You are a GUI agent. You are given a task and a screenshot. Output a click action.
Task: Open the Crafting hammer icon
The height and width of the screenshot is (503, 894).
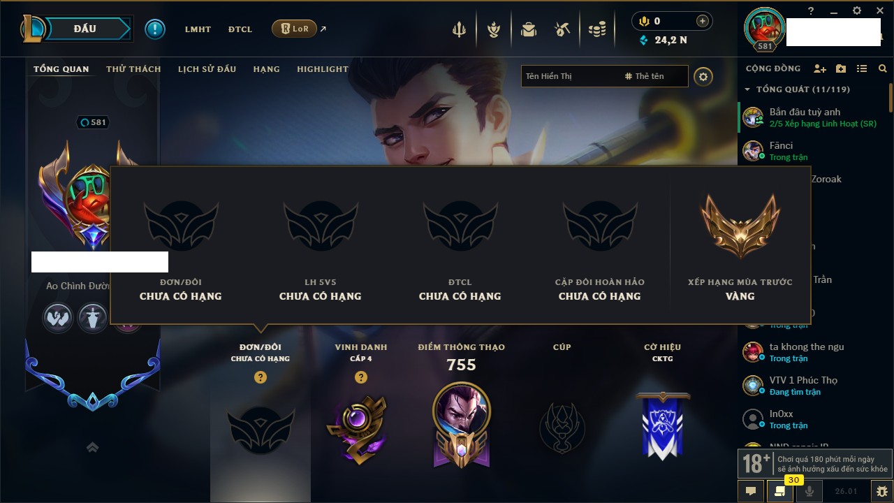562,29
